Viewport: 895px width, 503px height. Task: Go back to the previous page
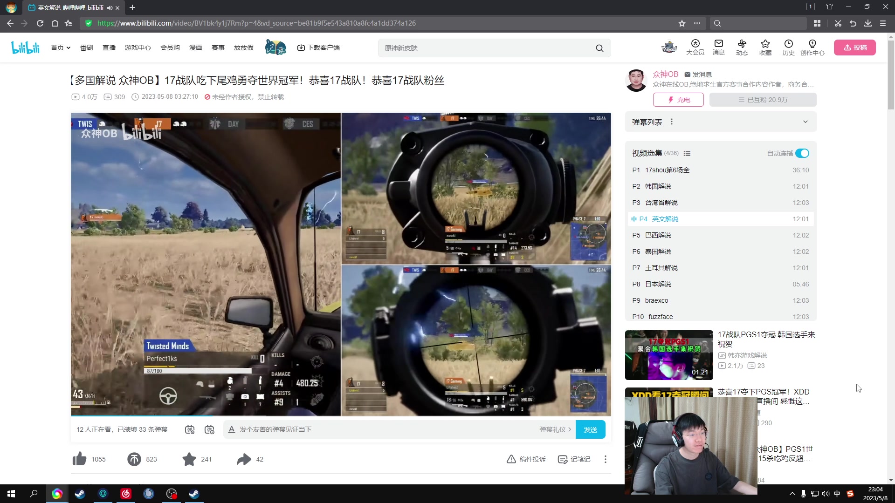[10, 23]
